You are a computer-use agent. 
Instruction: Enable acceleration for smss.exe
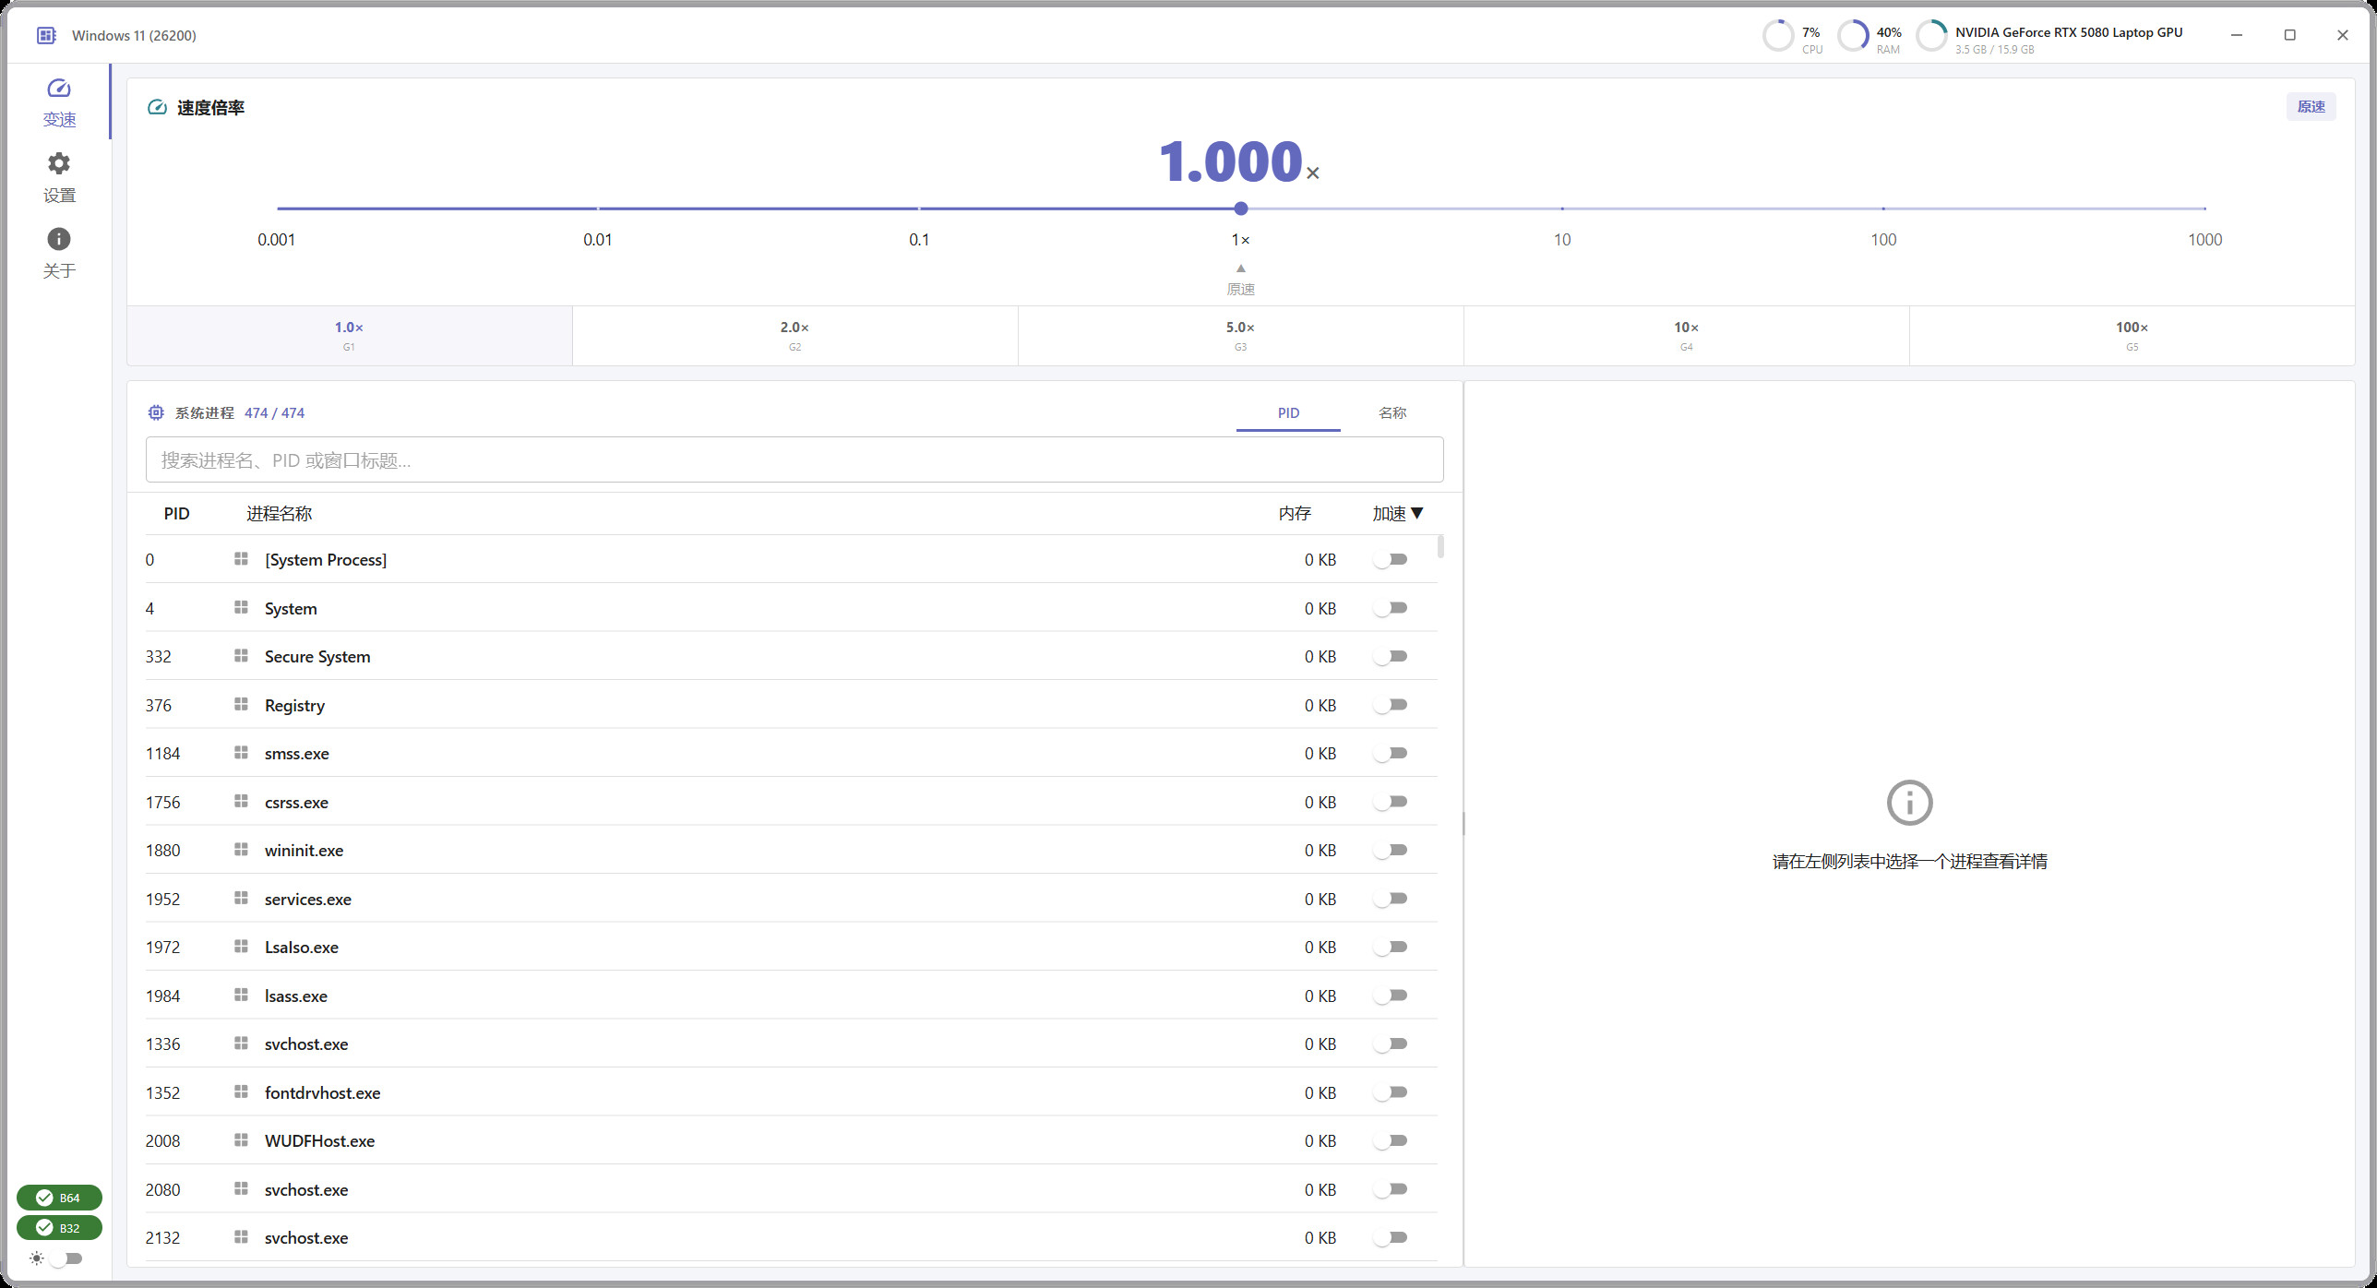coord(1391,754)
